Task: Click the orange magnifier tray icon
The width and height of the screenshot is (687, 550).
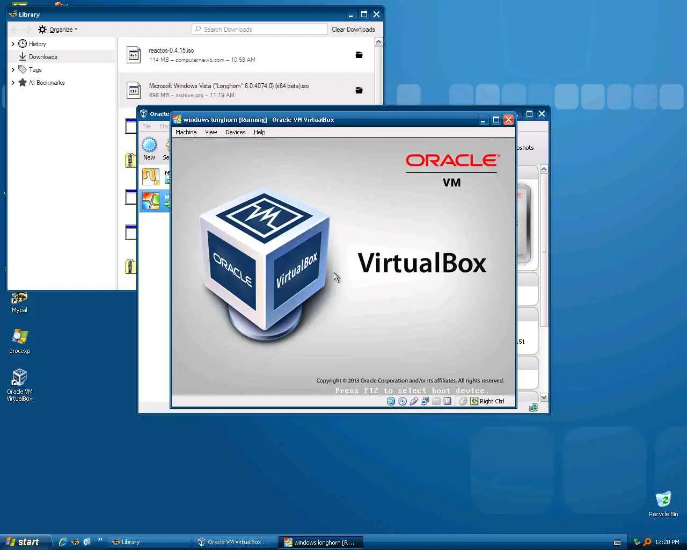Action: tap(647, 542)
